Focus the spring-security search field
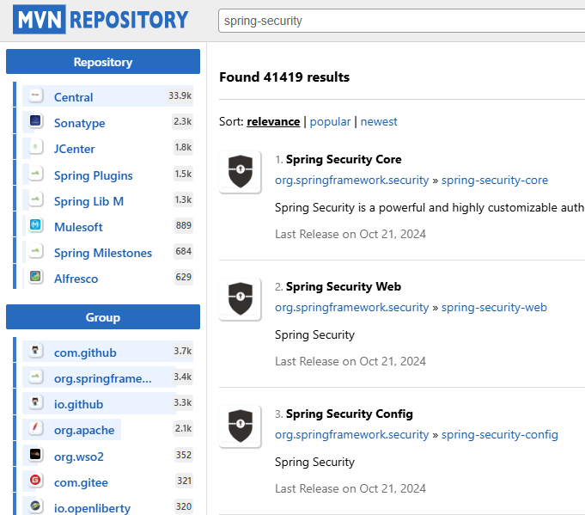 pyautogui.click(x=401, y=21)
